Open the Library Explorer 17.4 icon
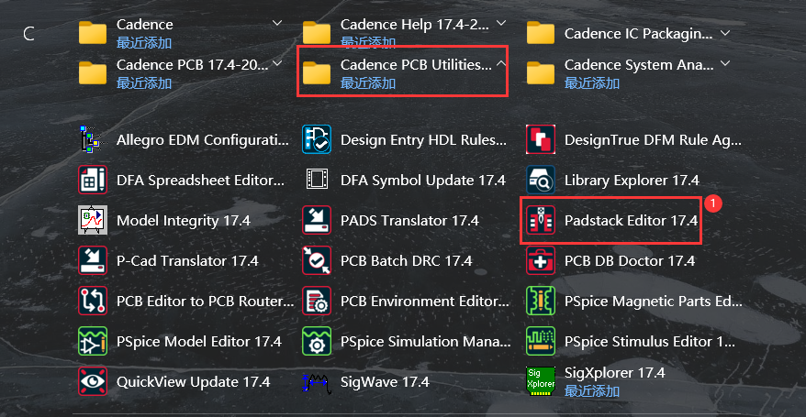Image resolution: width=806 pixels, height=417 pixels. coord(541,180)
